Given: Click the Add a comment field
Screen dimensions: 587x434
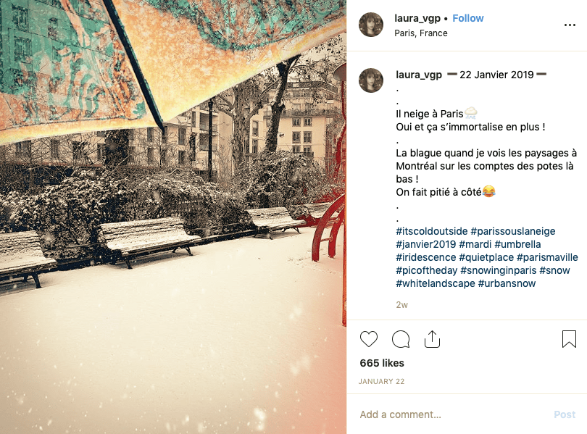Looking at the screenshot, I should [453, 414].
